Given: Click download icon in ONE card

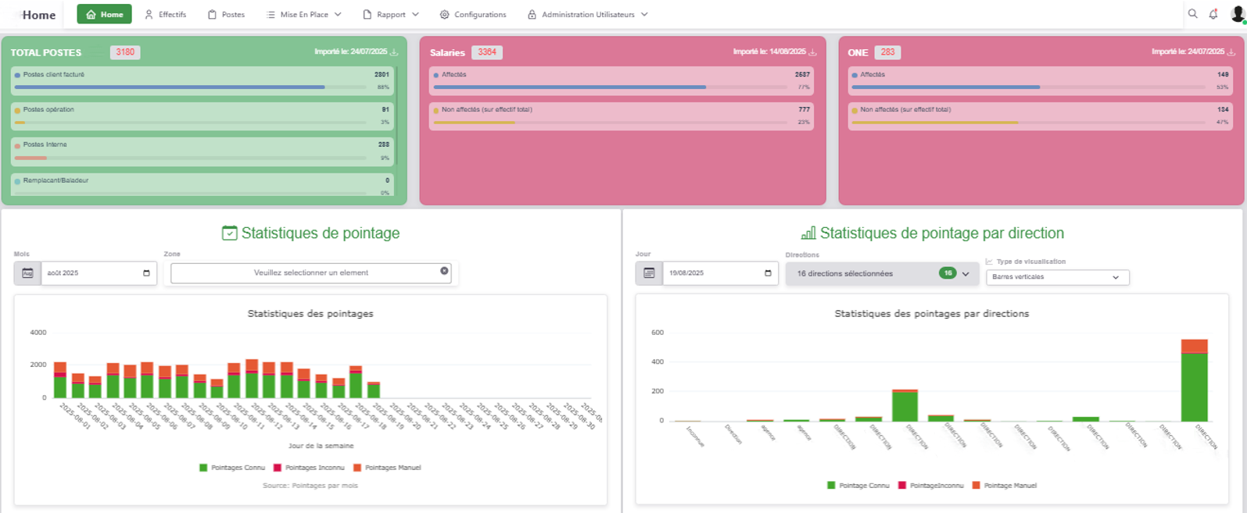Looking at the screenshot, I should coord(1231,52).
